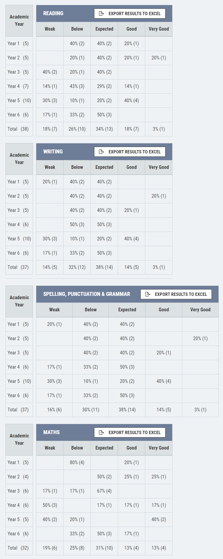Click the Weak column header in Reading
This screenshot has width=223, height=559.
[50, 29]
